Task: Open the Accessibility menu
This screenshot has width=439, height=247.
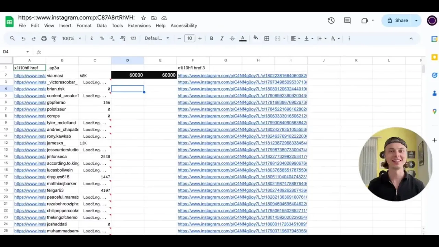Action: pyautogui.click(x=184, y=26)
